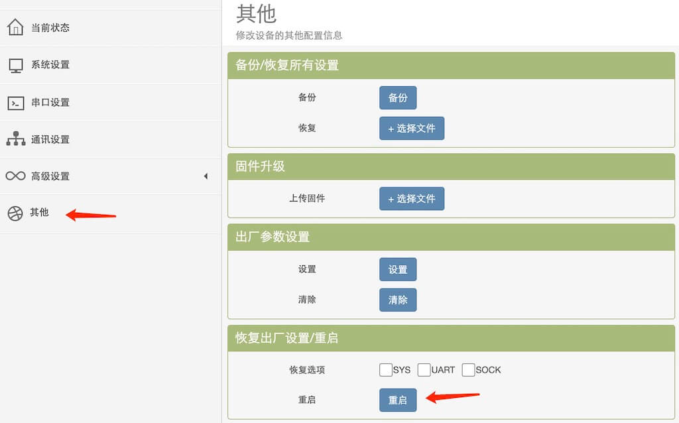Click the 重启 restart button
Viewport: 679px width, 423px height.
(398, 400)
